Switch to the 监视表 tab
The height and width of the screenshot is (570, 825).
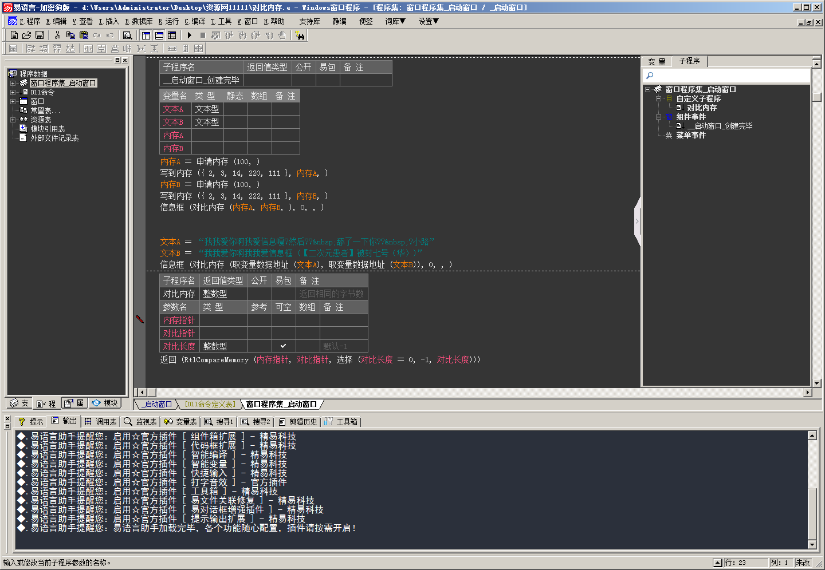tap(140, 422)
